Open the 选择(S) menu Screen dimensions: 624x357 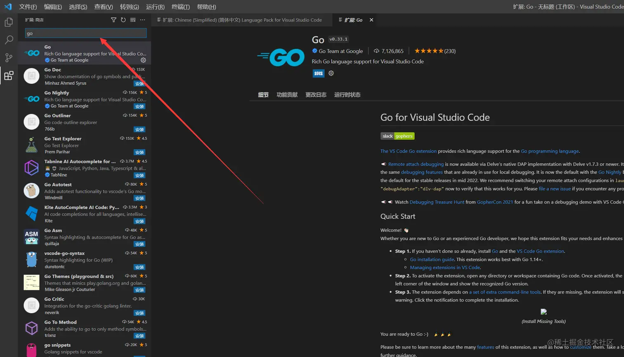78,7
